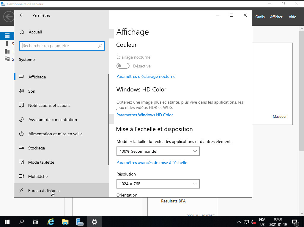Click the Accueil home icon
The width and height of the screenshot is (304, 227).
pyautogui.click(x=21, y=32)
